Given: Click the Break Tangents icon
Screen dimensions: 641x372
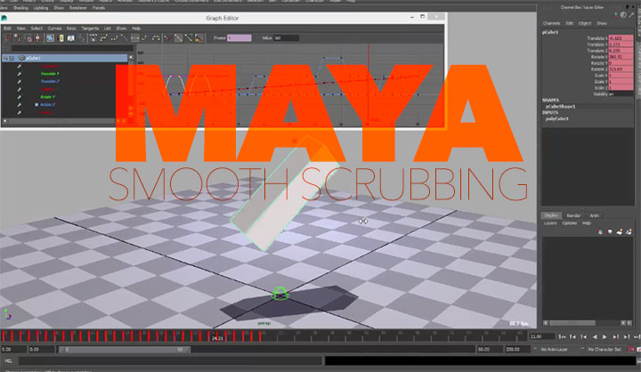Looking at the screenshot, I should 166,38.
